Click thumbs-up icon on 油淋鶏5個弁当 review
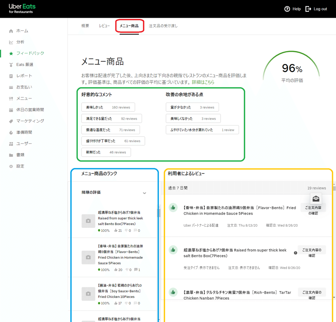 tap(173, 207)
